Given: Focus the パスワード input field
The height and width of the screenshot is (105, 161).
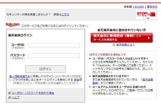Looking at the screenshot, I should (54, 56).
